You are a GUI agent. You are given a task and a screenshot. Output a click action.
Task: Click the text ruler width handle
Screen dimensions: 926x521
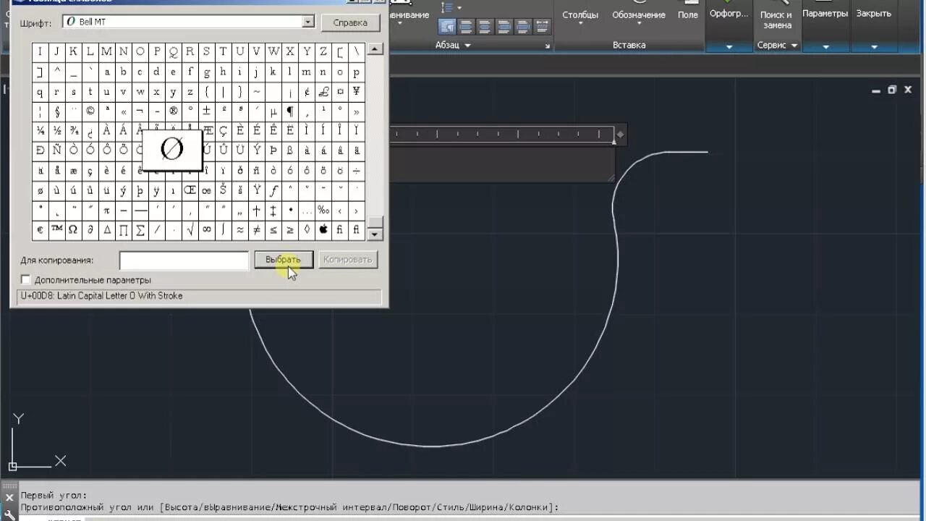click(620, 135)
